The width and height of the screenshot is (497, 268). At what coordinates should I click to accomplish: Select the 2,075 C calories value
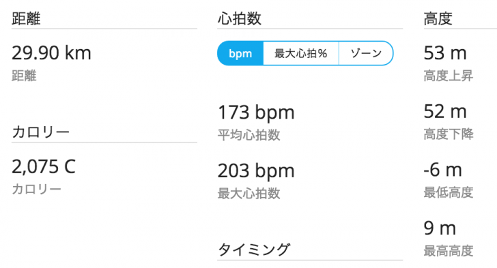coord(44,166)
